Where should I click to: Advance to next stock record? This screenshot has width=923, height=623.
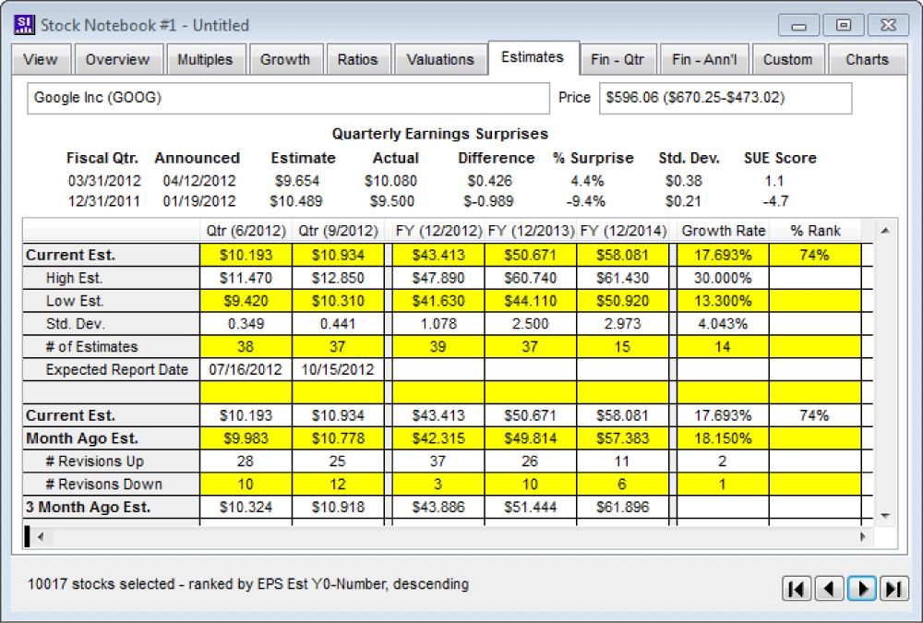[862, 589]
